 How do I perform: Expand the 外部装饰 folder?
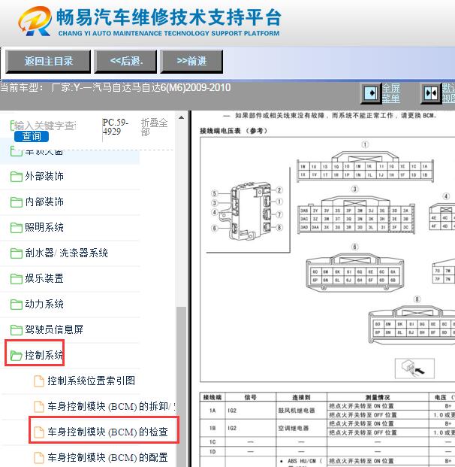coord(44,176)
